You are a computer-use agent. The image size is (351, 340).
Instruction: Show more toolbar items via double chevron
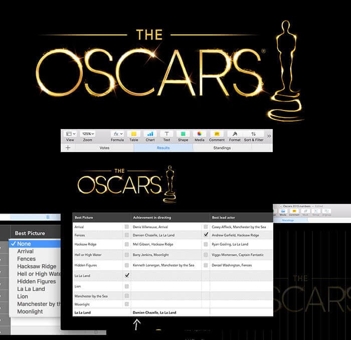coord(269,136)
